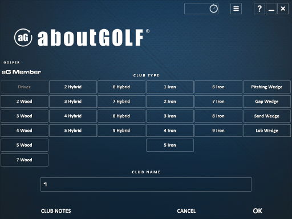Click the Club Name text field

click(x=146, y=184)
